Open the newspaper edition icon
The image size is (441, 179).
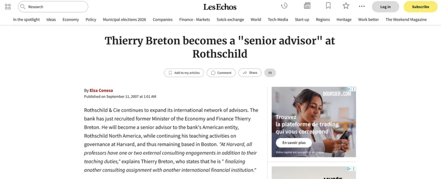(x=307, y=6)
